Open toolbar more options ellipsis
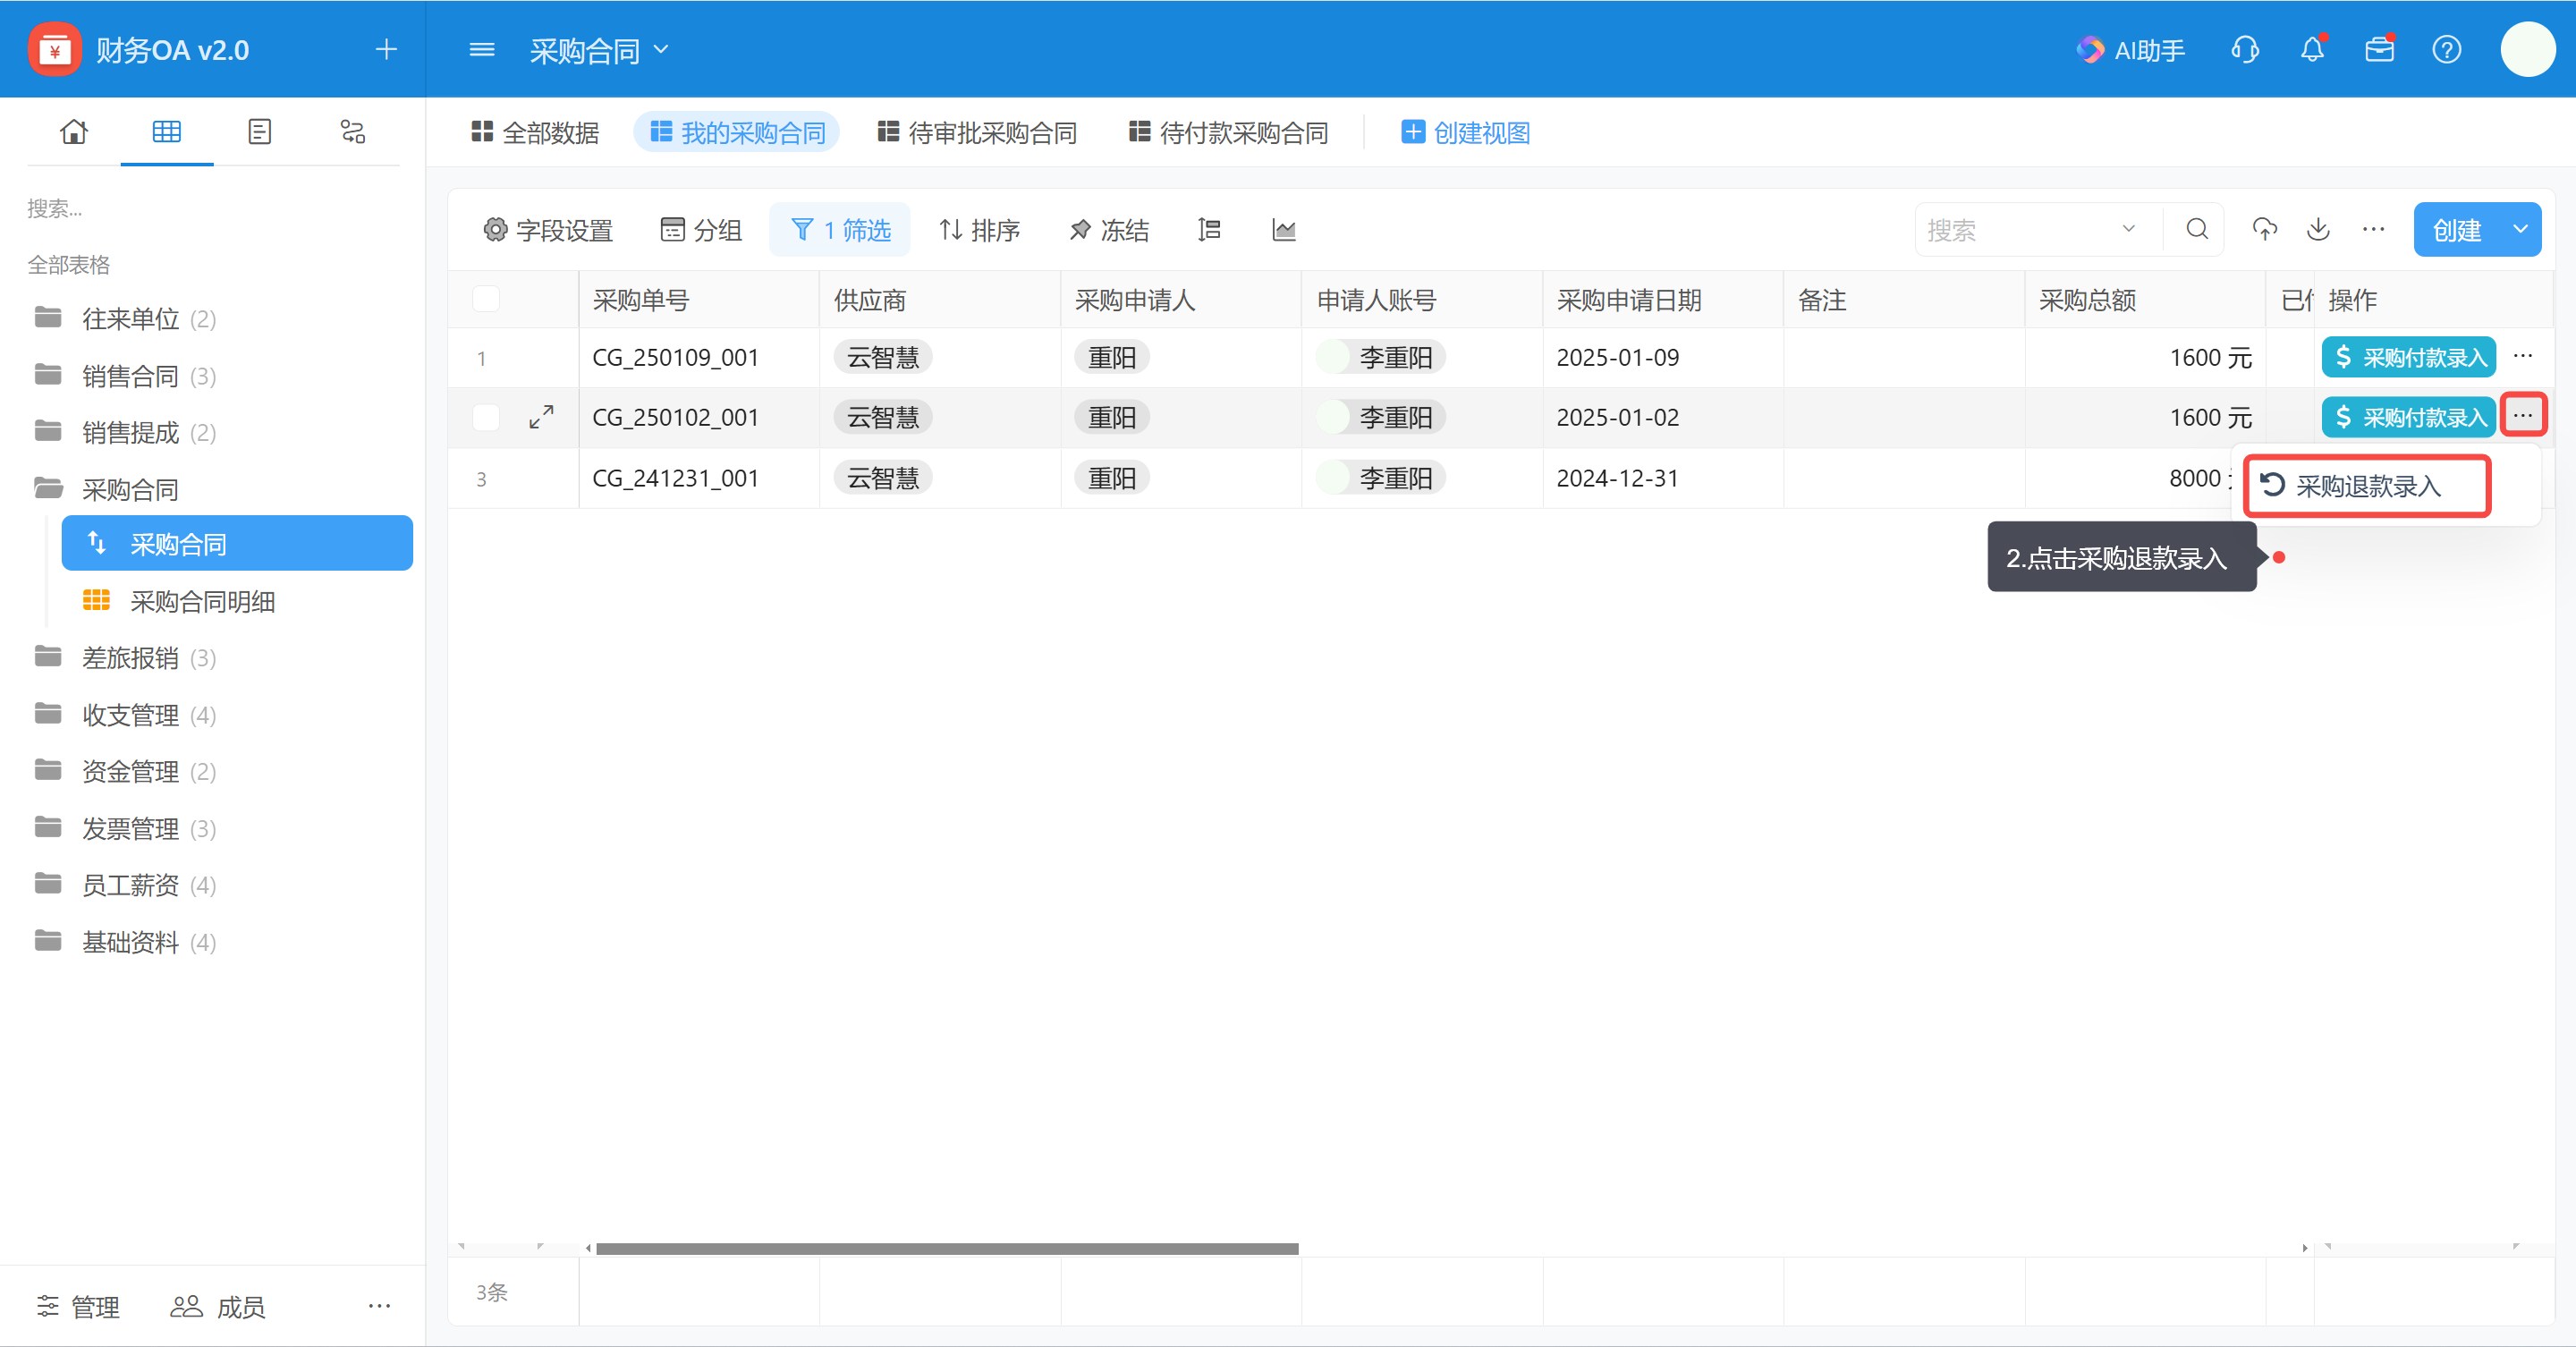The width and height of the screenshot is (2576, 1347). pyautogui.click(x=2374, y=229)
